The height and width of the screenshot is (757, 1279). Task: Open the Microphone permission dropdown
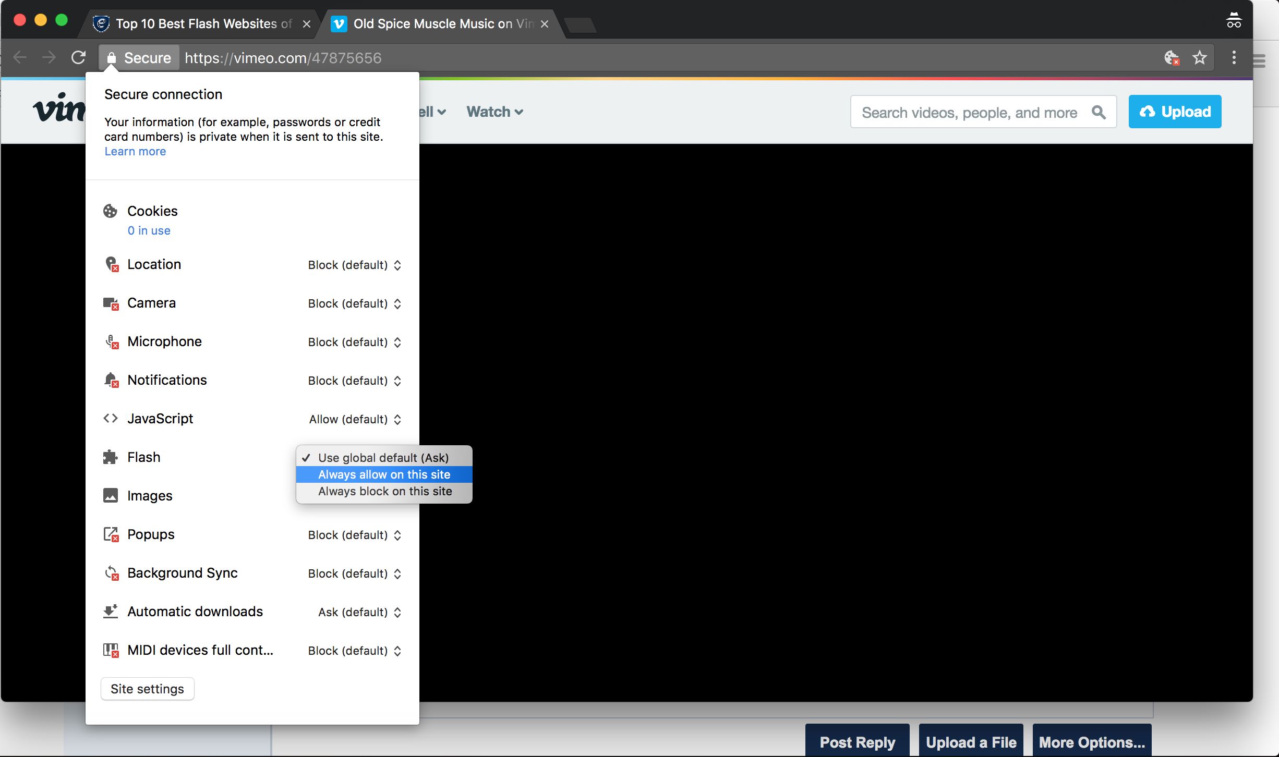[354, 342]
